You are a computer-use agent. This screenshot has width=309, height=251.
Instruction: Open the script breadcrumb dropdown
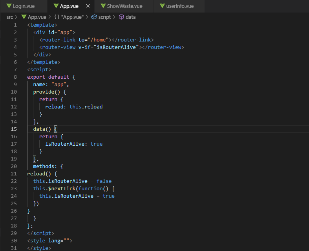(104, 17)
